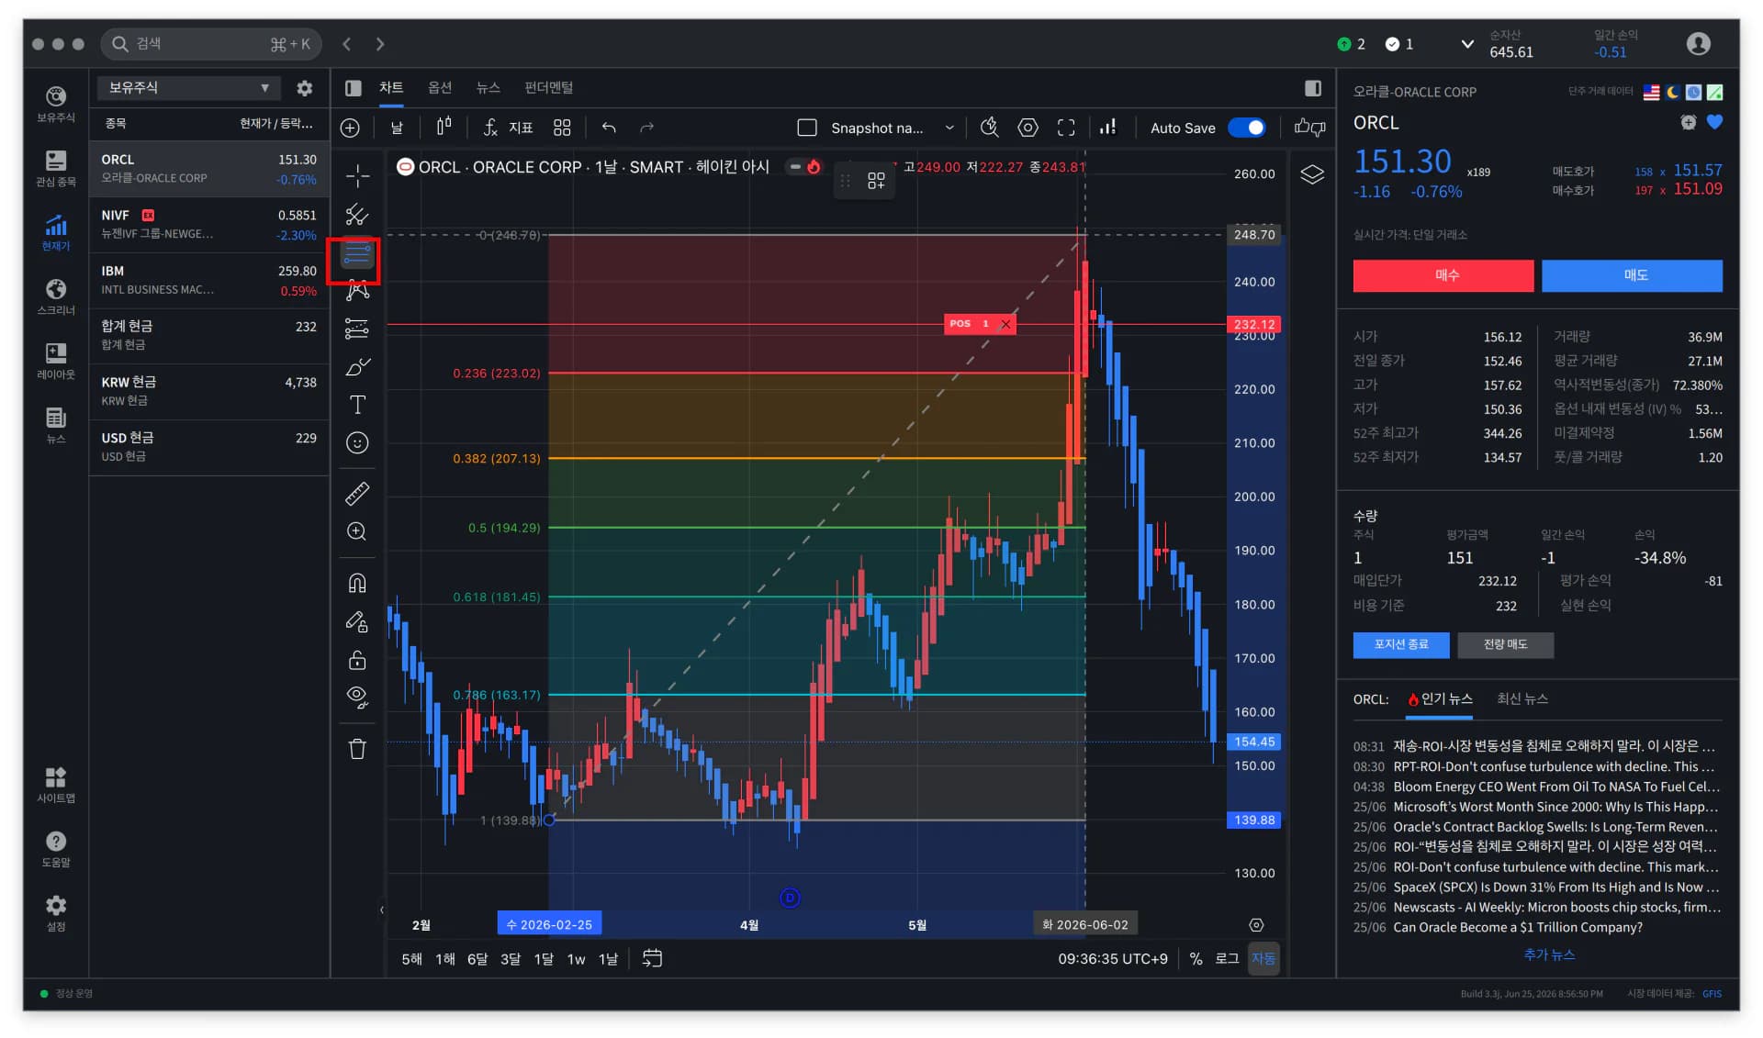This screenshot has height=1038, width=1763.
Task: Select the brush drawing tool
Action: 357,367
